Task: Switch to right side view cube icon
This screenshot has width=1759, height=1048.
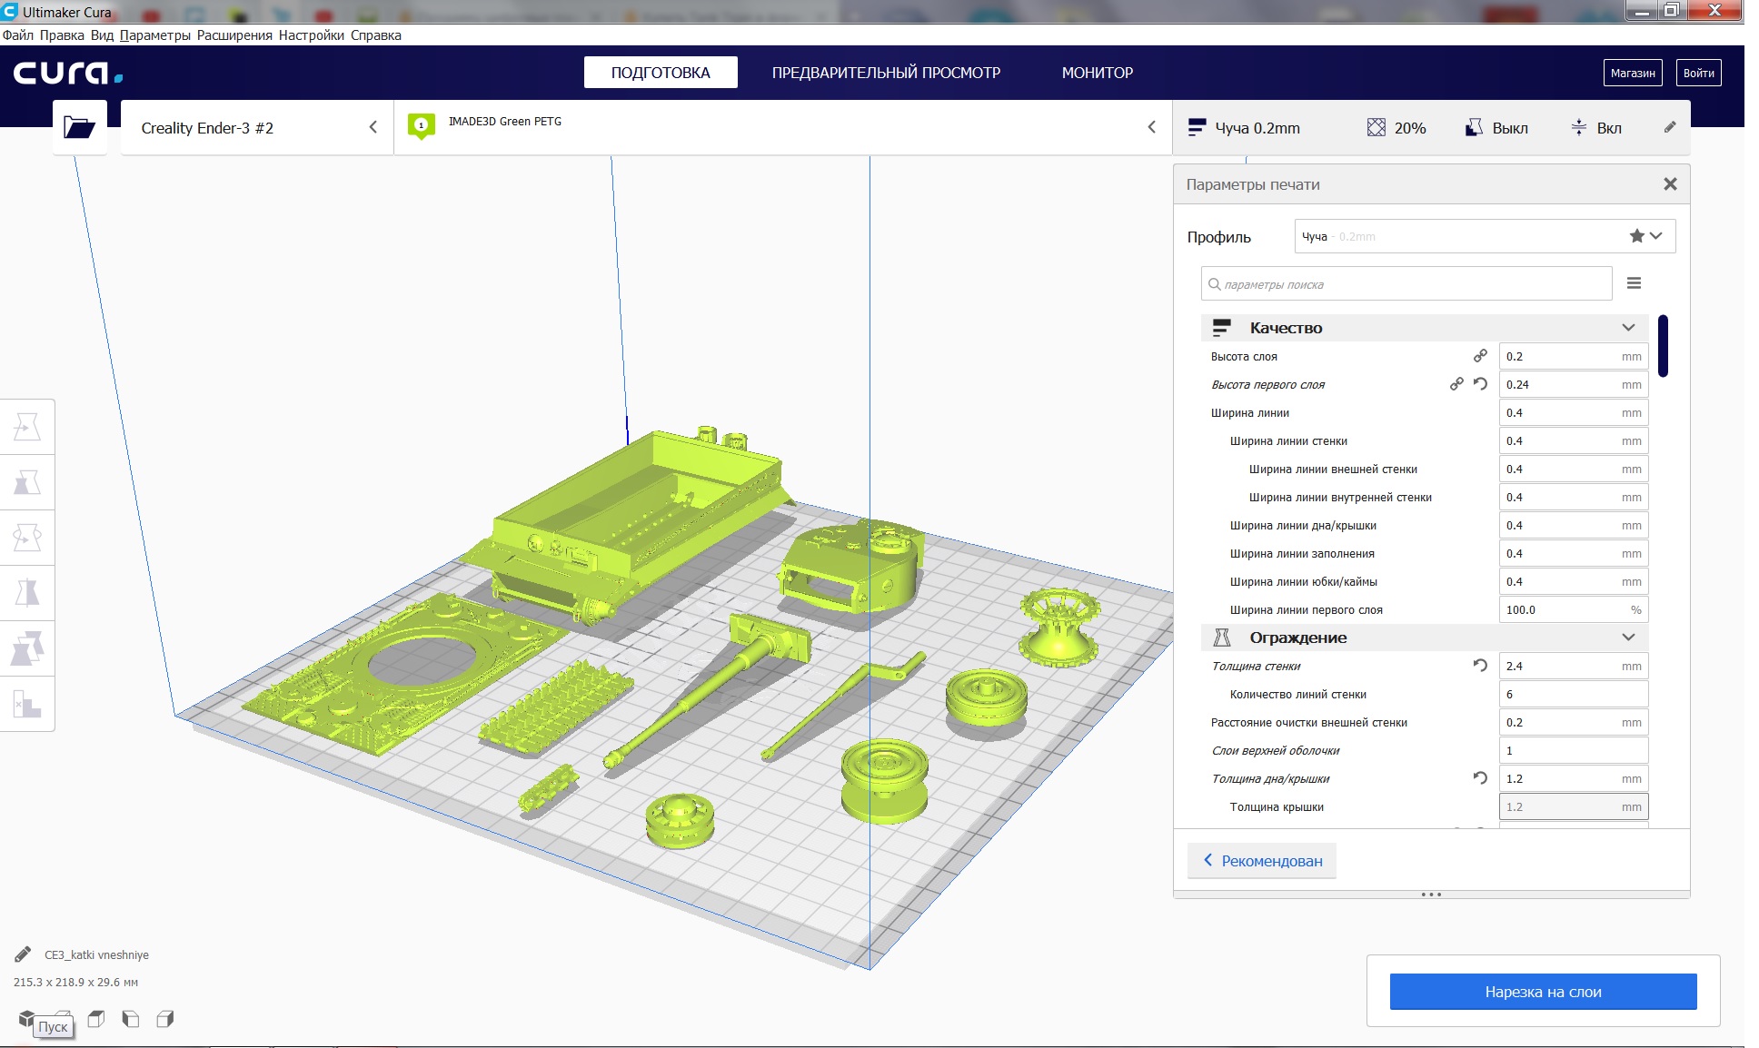Action: pyautogui.click(x=164, y=1019)
